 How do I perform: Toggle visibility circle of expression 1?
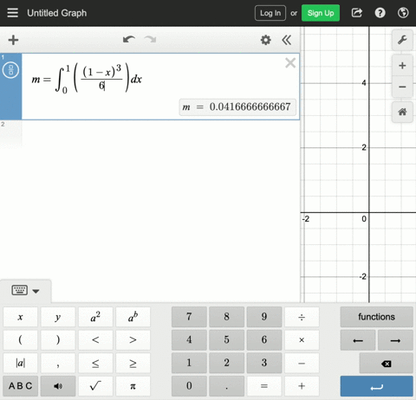tap(10, 70)
